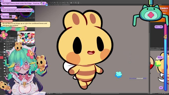Click the 'charmander badge' chat message

point(17,10)
